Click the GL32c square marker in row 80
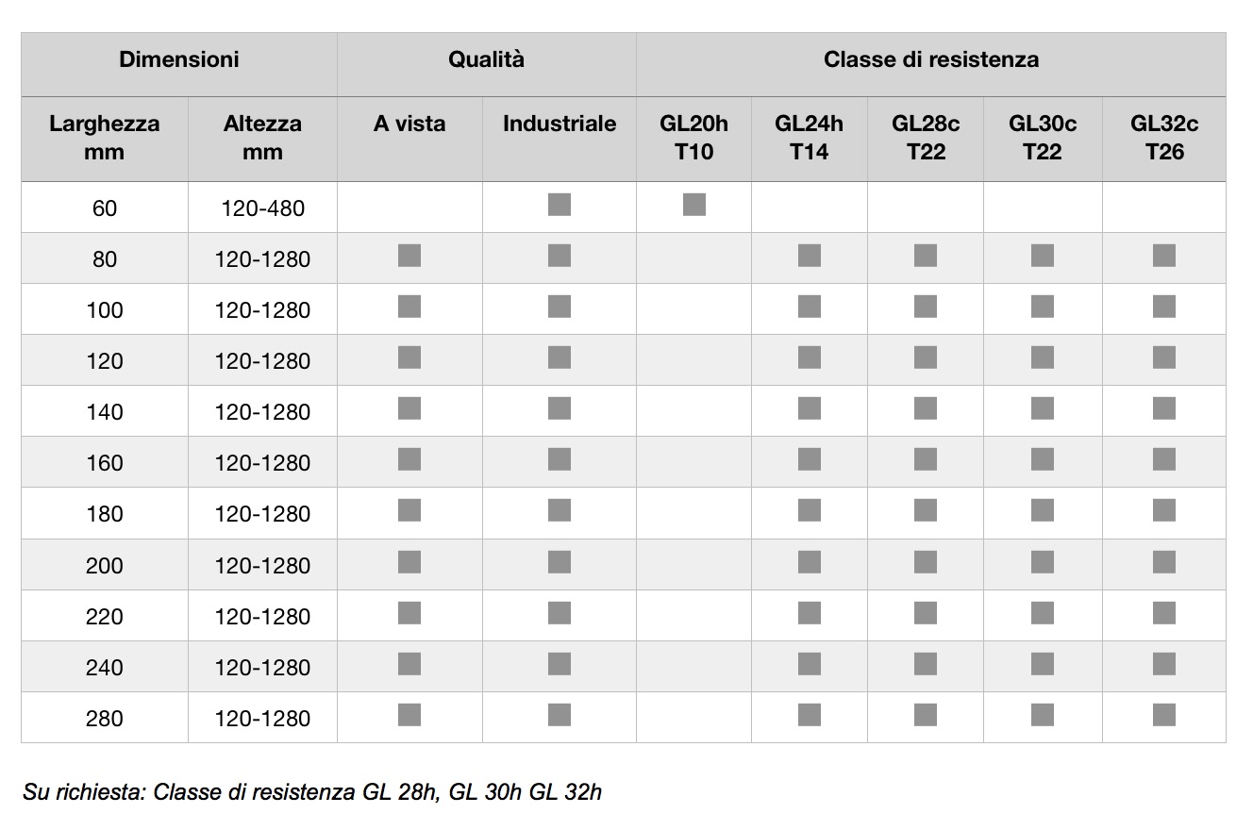Image resolution: width=1253 pixels, height=830 pixels. point(1164,255)
